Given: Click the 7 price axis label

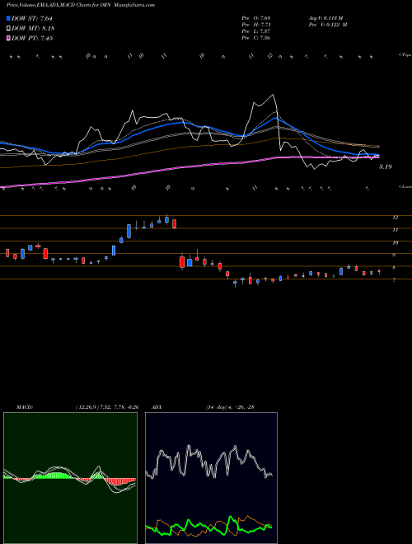Looking at the screenshot, I should 394,280.
